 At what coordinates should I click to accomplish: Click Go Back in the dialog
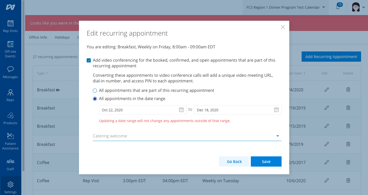(234, 161)
